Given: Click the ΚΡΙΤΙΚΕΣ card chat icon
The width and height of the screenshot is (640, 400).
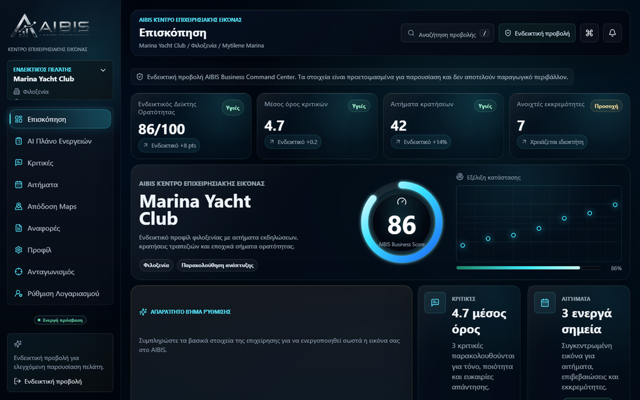Looking at the screenshot, I should tap(435, 303).
